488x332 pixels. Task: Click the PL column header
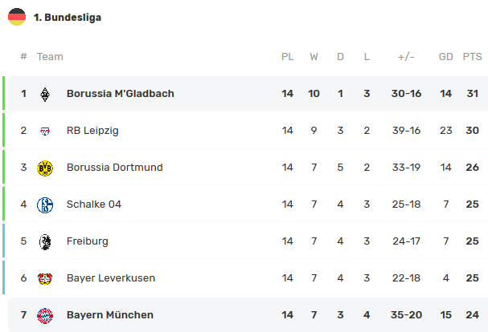(x=288, y=56)
